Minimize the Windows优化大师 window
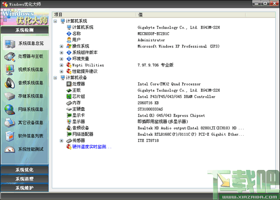 [257, 3]
